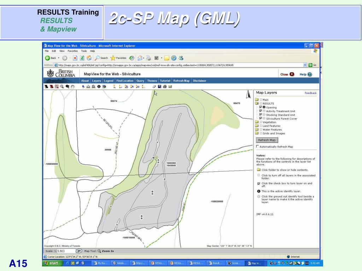Click the red layers icon in map toolbar

(x=52, y=87)
